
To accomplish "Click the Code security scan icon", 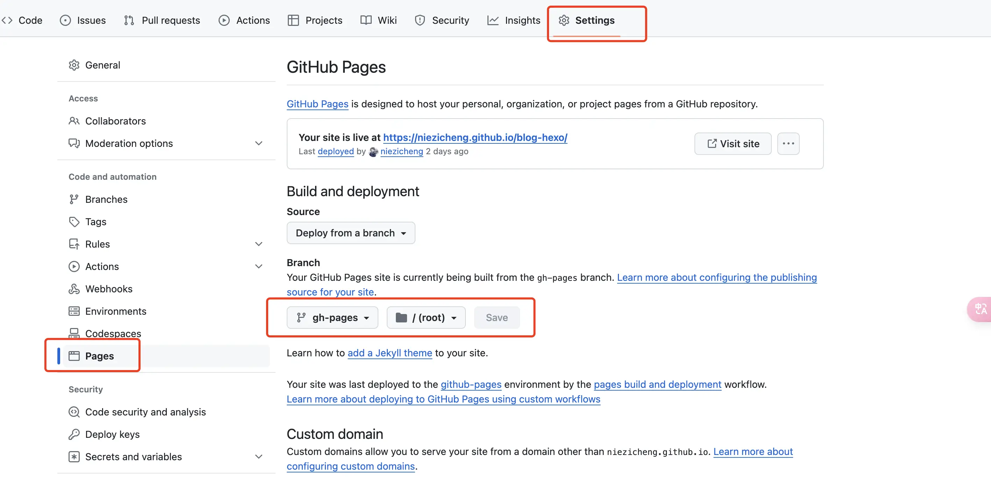I will point(74,412).
